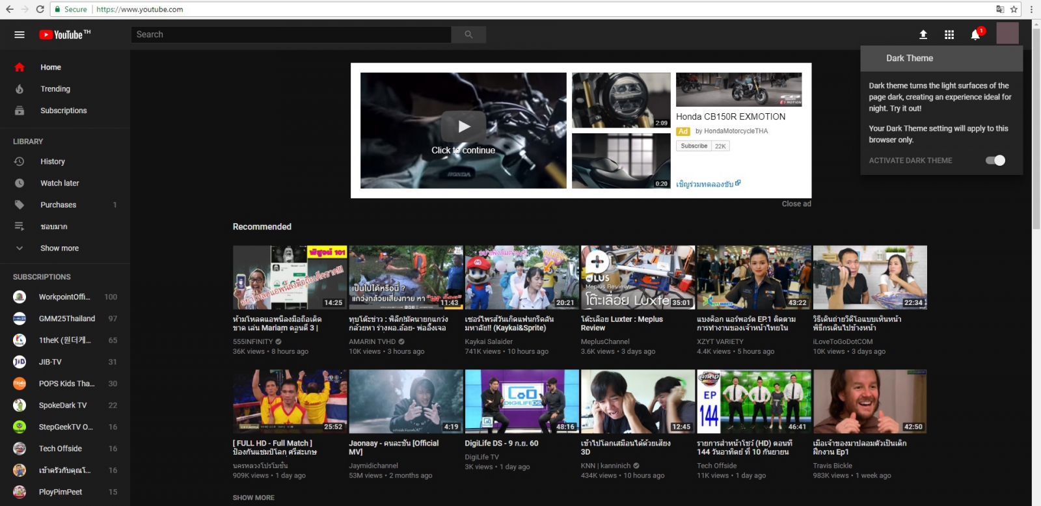The width and height of the screenshot is (1041, 506).
Task: Open the YouTube apps grid
Action: click(x=949, y=34)
